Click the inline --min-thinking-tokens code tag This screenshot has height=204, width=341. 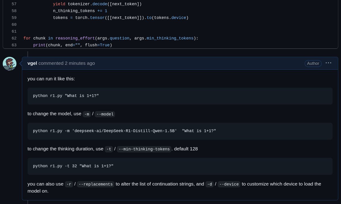pyautogui.click(x=144, y=149)
